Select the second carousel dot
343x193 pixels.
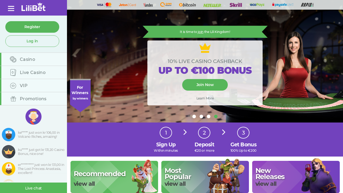click(x=202, y=116)
